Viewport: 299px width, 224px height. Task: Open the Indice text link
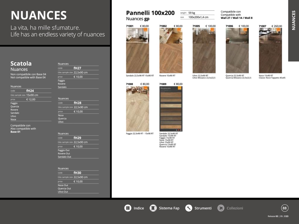point(139,208)
